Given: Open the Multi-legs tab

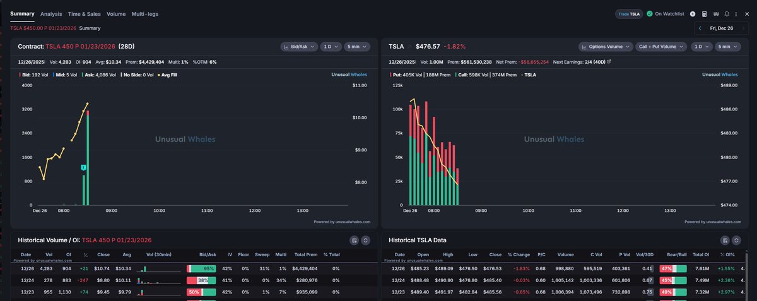Looking at the screenshot, I should pos(144,13).
